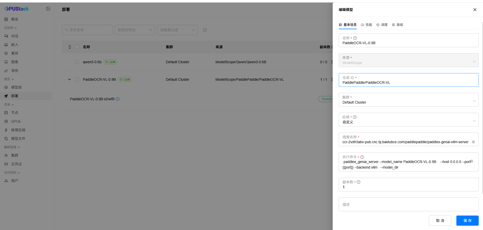This screenshot has width=483, height=230.
Task: Click the LLM tag on qwen3-0.6b
Action: (110, 62)
